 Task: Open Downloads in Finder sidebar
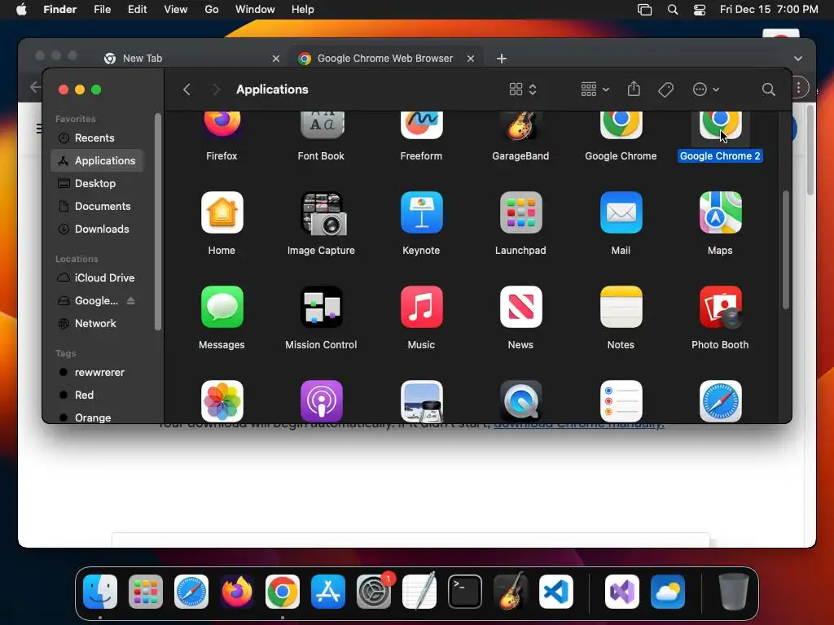click(97, 229)
